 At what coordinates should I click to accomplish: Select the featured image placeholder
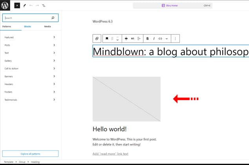126,99
